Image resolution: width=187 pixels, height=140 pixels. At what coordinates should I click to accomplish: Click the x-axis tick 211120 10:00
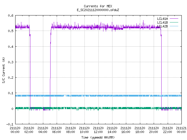(84, 130)
